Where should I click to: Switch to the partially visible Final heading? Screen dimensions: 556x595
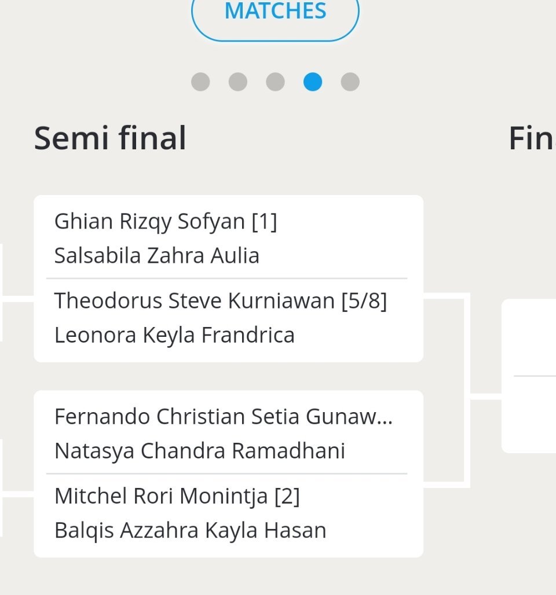coord(532,139)
